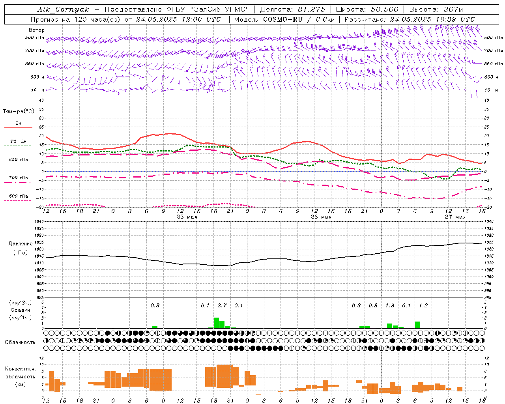Click the 1.2 precipitation amount value
The height and width of the screenshot is (404, 505).
tap(423, 305)
